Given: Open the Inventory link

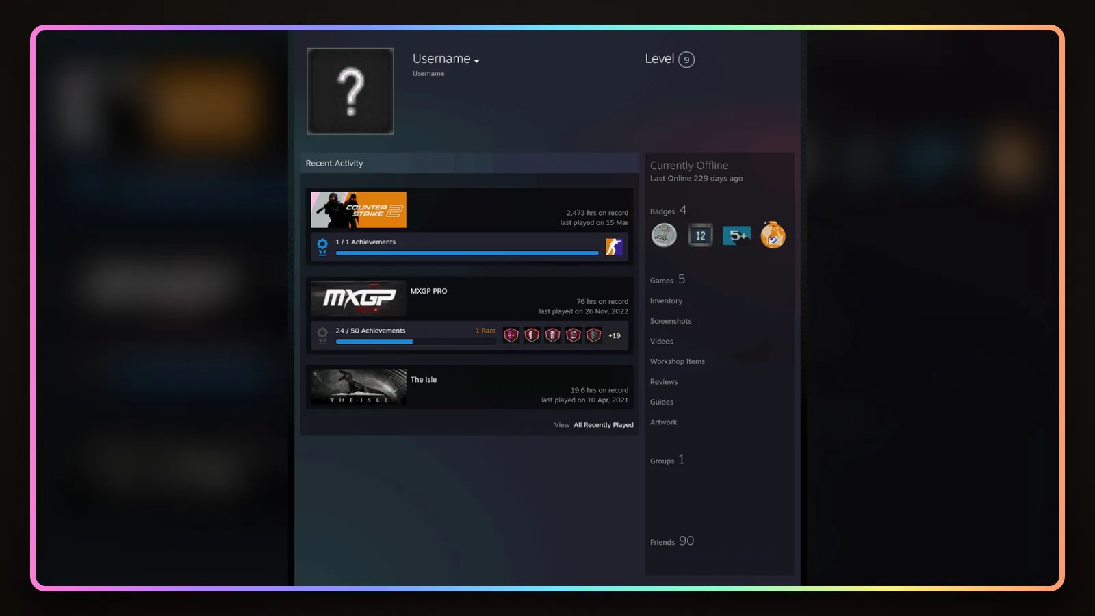Looking at the screenshot, I should pyautogui.click(x=666, y=301).
